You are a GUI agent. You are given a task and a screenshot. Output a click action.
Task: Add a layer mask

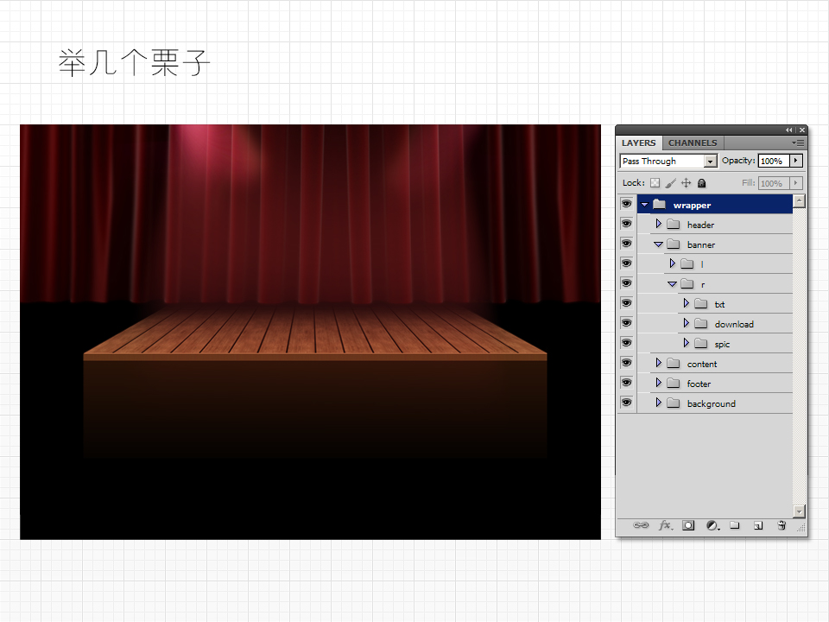(688, 525)
